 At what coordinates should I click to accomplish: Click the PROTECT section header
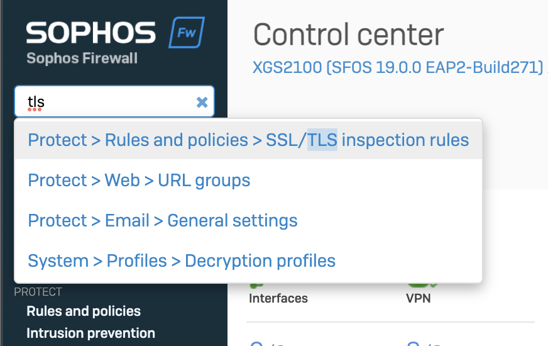tap(38, 292)
